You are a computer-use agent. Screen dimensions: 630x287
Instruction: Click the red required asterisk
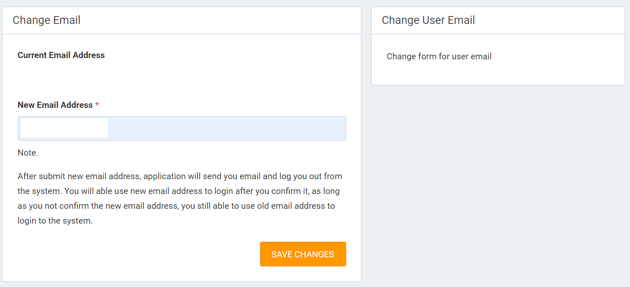[97, 105]
